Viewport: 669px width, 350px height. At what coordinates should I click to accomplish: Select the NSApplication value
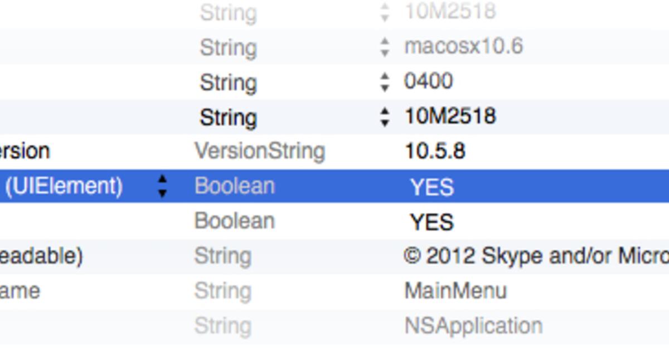tap(473, 326)
